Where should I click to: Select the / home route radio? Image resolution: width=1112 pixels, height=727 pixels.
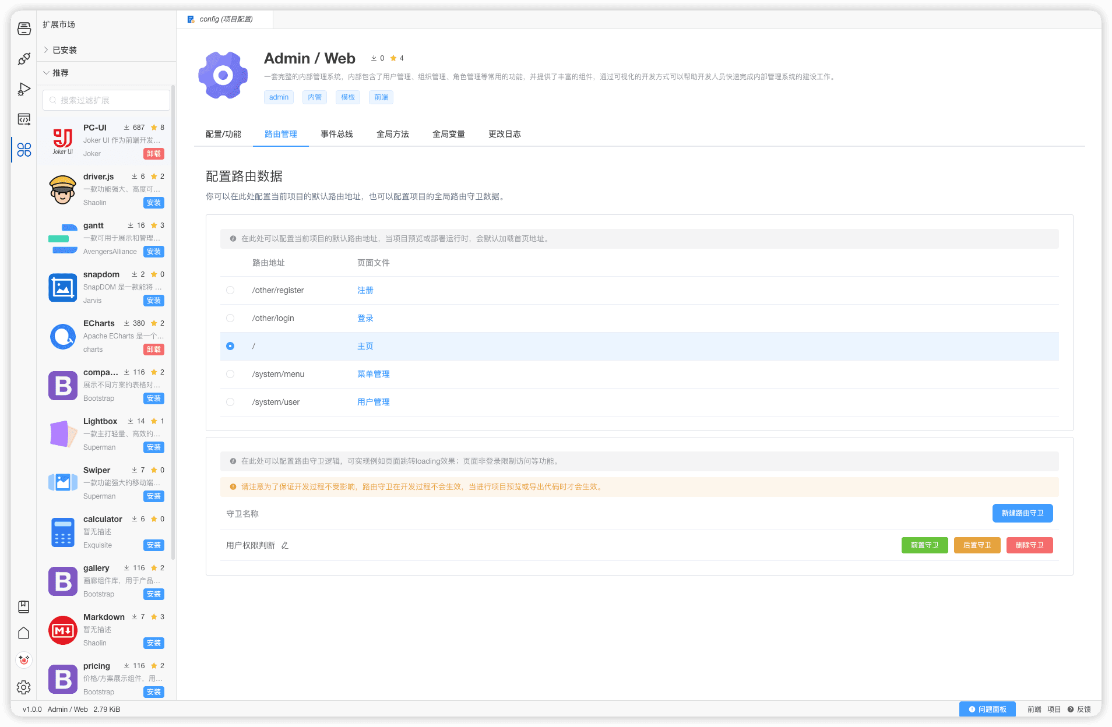click(230, 346)
